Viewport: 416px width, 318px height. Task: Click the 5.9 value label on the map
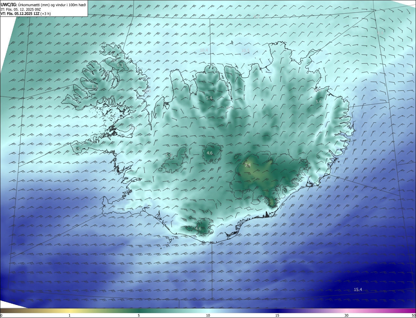169,155
